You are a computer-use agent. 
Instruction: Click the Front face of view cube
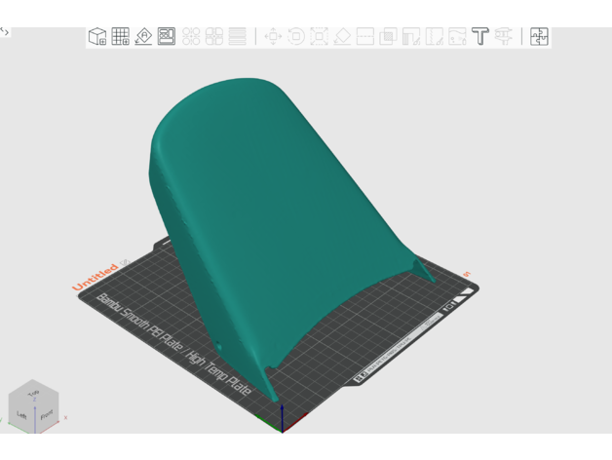(x=46, y=415)
